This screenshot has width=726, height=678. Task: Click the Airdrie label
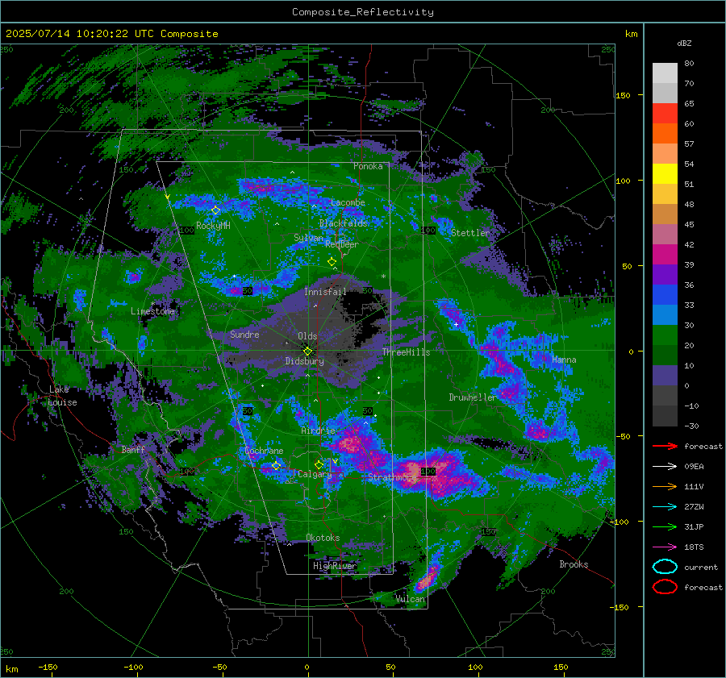318,431
